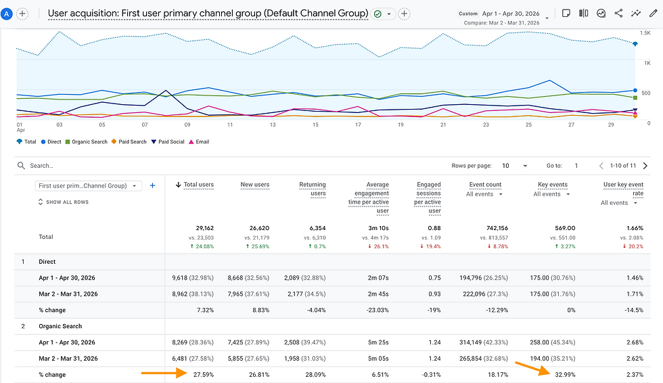Open the Rows per page dropdown
663x383 pixels.
[x=515, y=166]
